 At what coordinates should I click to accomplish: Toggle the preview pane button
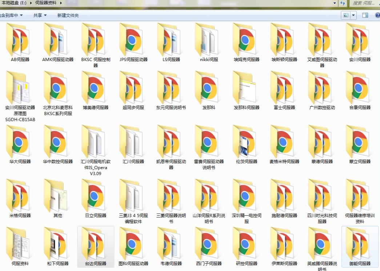[x=365, y=15]
